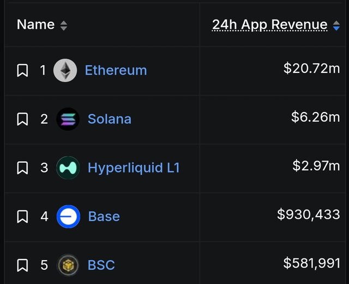Image resolution: width=349 pixels, height=284 pixels.
Task: Toggle bookmark for Base chain
Action: (22, 217)
